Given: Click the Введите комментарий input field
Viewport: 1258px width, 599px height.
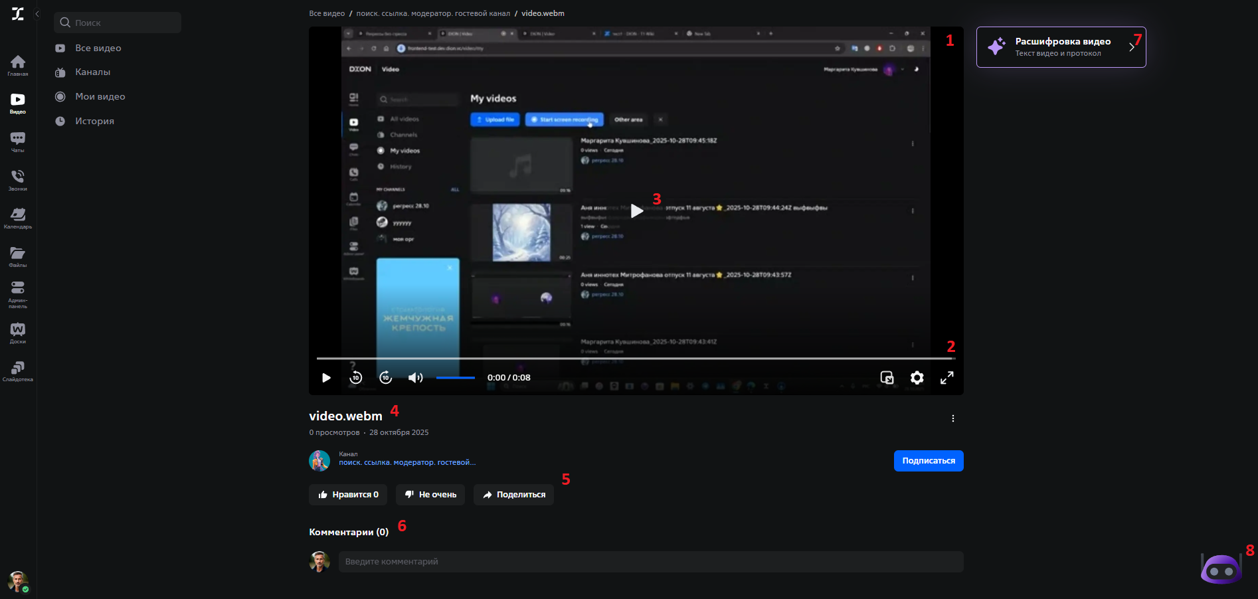Looking at the screenshot, I should click(x=651, y=562).
